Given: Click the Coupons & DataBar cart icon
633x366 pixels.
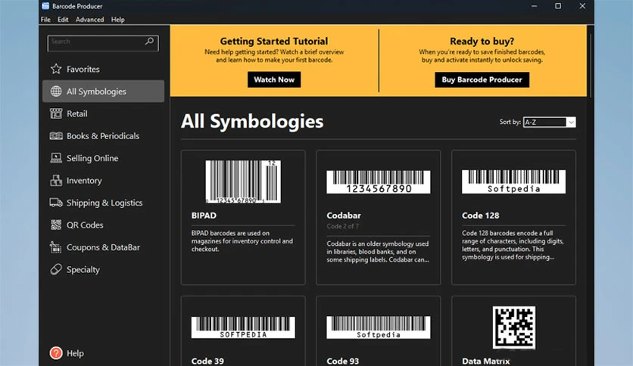Looking at the screenshot, I should (56, 247).
